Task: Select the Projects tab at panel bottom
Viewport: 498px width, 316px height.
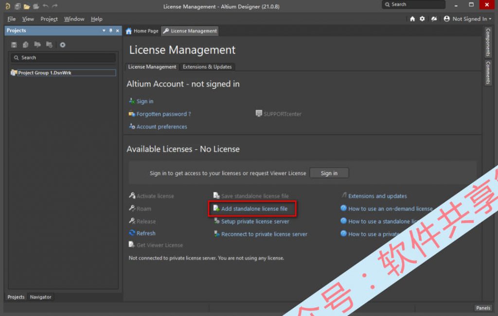Action: (x=16, y=297)
